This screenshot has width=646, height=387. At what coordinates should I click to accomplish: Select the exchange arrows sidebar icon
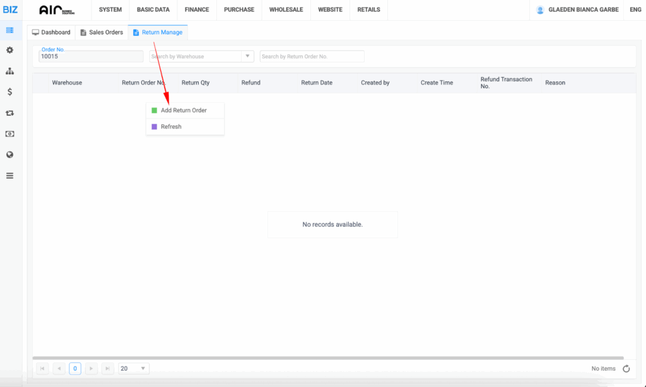[9, 113]
